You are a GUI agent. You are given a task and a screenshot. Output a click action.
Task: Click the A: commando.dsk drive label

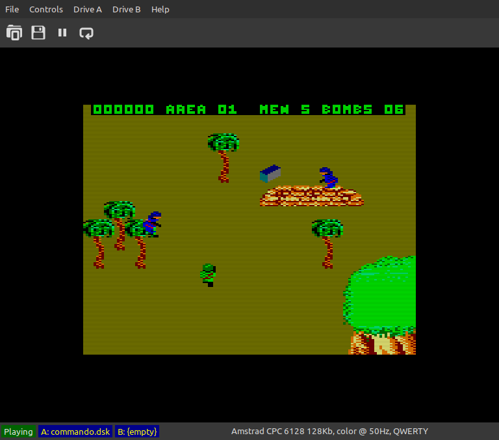pos(75,432)
